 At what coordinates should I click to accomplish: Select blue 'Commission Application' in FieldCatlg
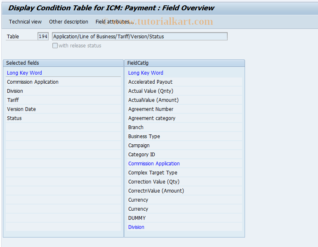click(x=185, y=164)
